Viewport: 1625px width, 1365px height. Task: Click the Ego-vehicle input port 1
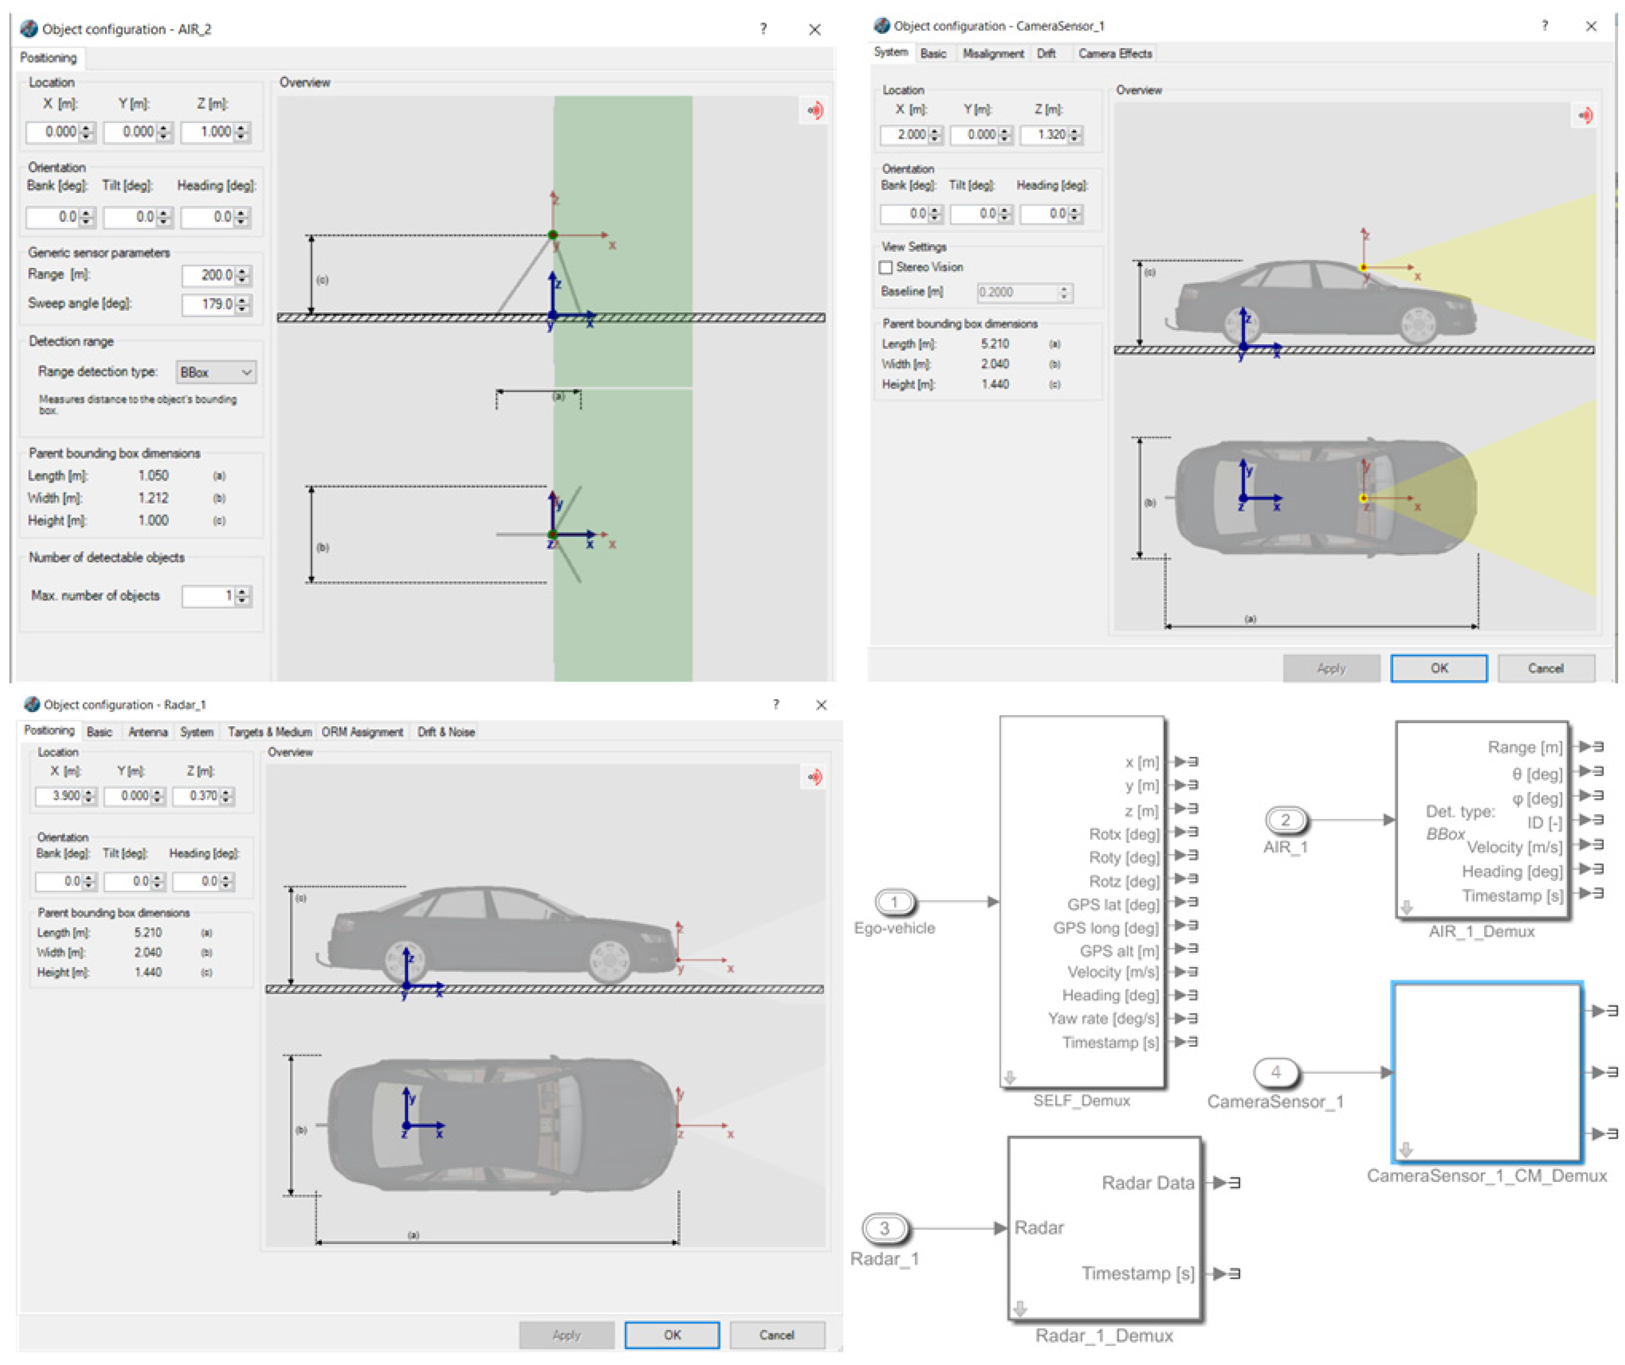(894, 902)
